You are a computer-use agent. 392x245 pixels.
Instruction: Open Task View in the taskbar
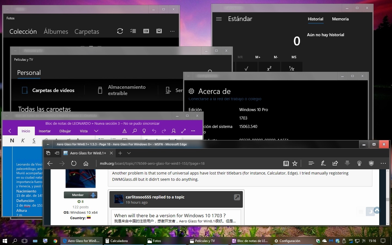pos(24,241)
